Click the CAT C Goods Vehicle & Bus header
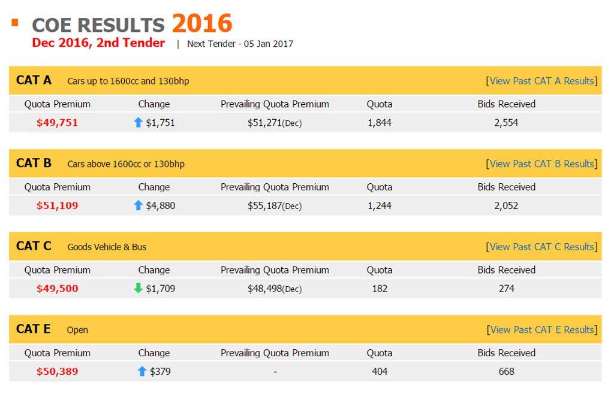614x409 pixels. click(x=107, y=247)
